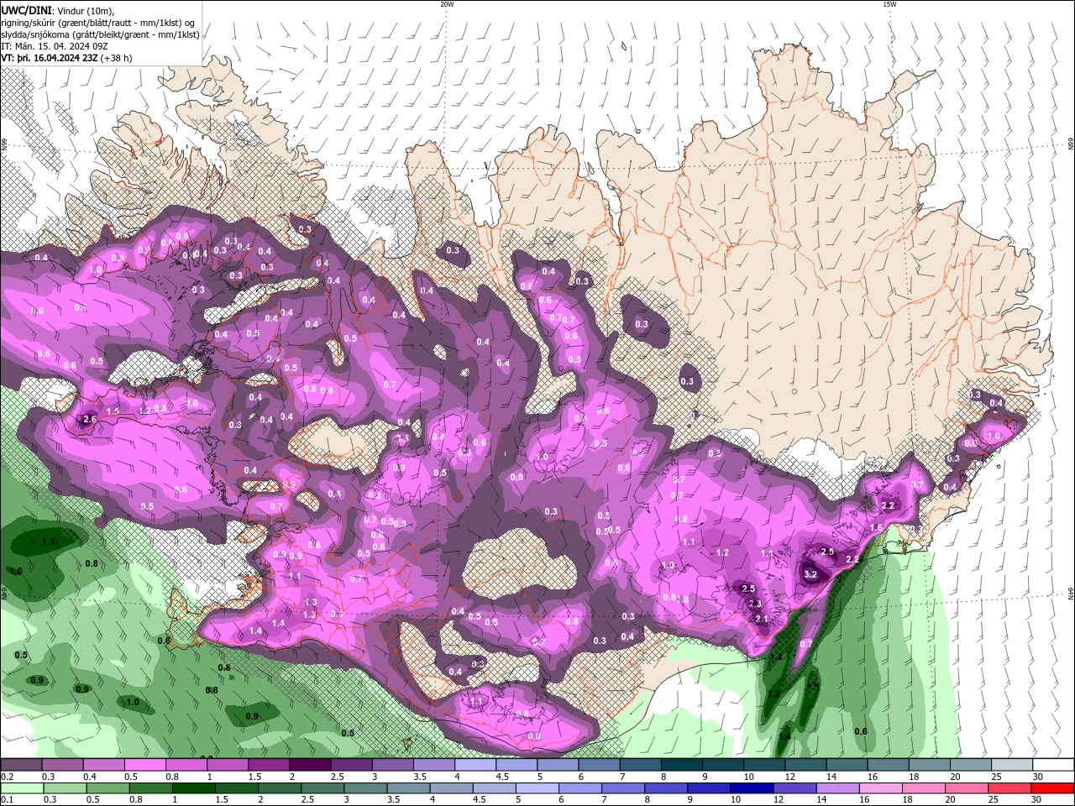The image size is (1075, 806).
Task: Click the '0.1' label in lower legend row
Action: (8, 799)
